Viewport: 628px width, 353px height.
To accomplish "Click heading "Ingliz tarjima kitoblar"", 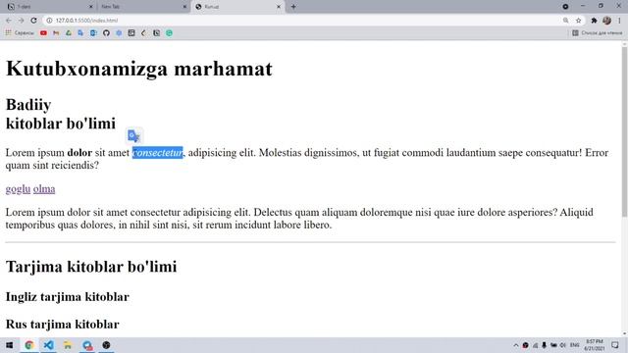I will coord(68,297).
